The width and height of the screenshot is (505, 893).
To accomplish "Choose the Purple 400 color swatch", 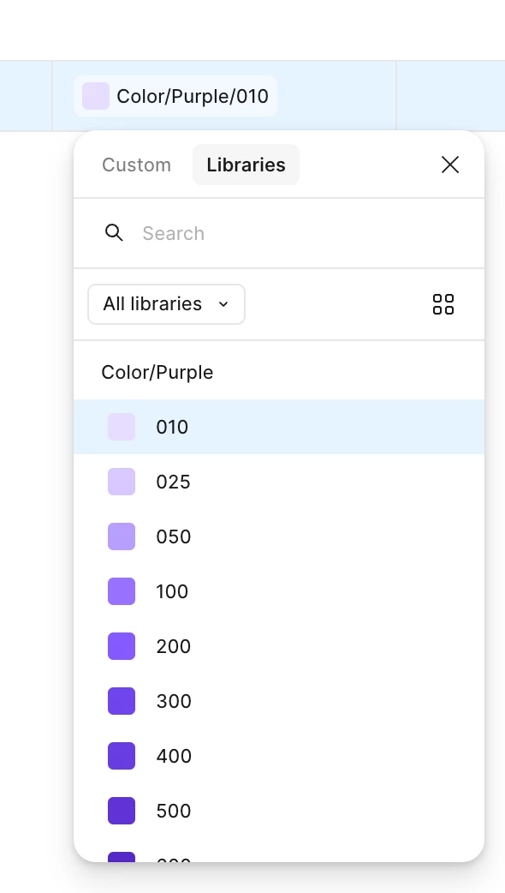I will [122, 756].
